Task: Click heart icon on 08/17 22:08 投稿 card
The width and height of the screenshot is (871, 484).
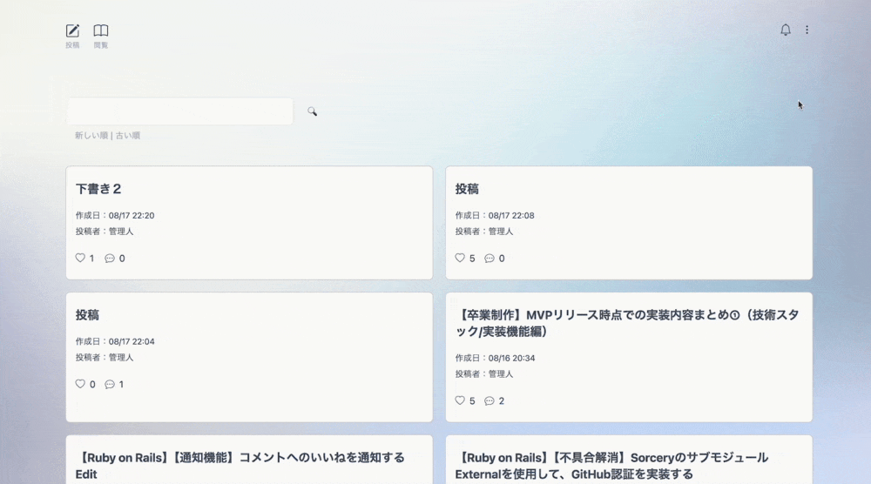Action: (x=459, y=258)
